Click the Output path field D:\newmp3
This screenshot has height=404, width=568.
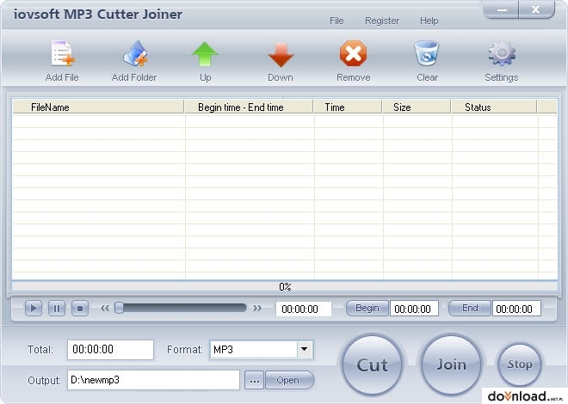153,380
